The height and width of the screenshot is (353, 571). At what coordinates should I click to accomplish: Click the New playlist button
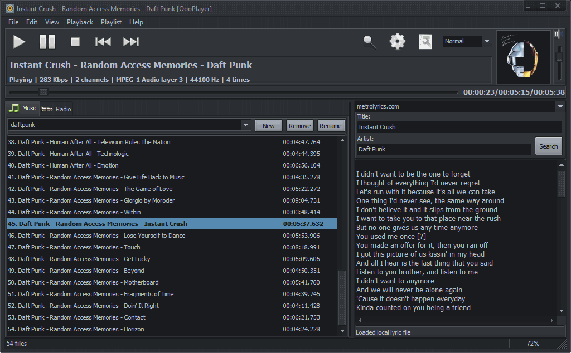pyautogui.click(x=268, y=126)
